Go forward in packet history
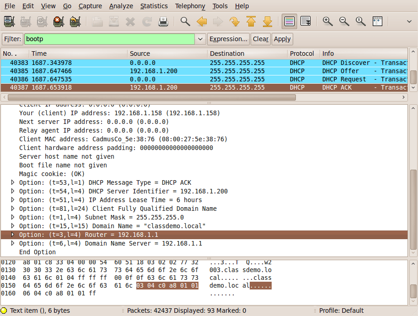The image size is (418, 316). 218,21
